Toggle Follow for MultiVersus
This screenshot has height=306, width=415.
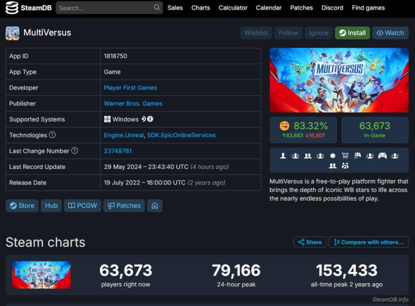point(288,33)
